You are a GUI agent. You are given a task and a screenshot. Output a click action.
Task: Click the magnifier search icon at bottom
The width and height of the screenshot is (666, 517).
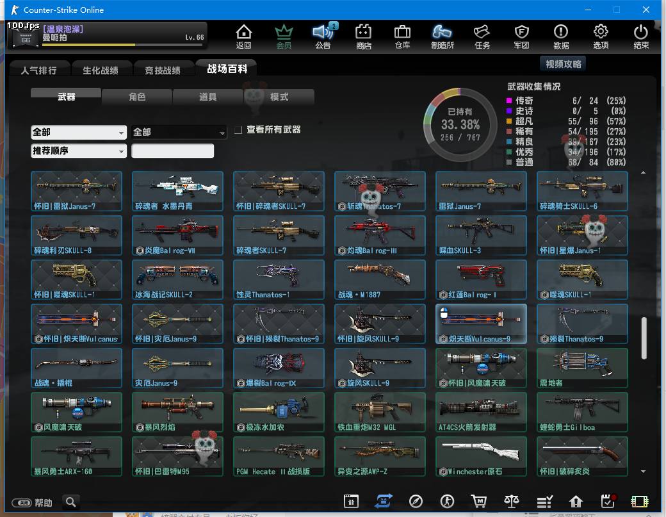[71, 502]
